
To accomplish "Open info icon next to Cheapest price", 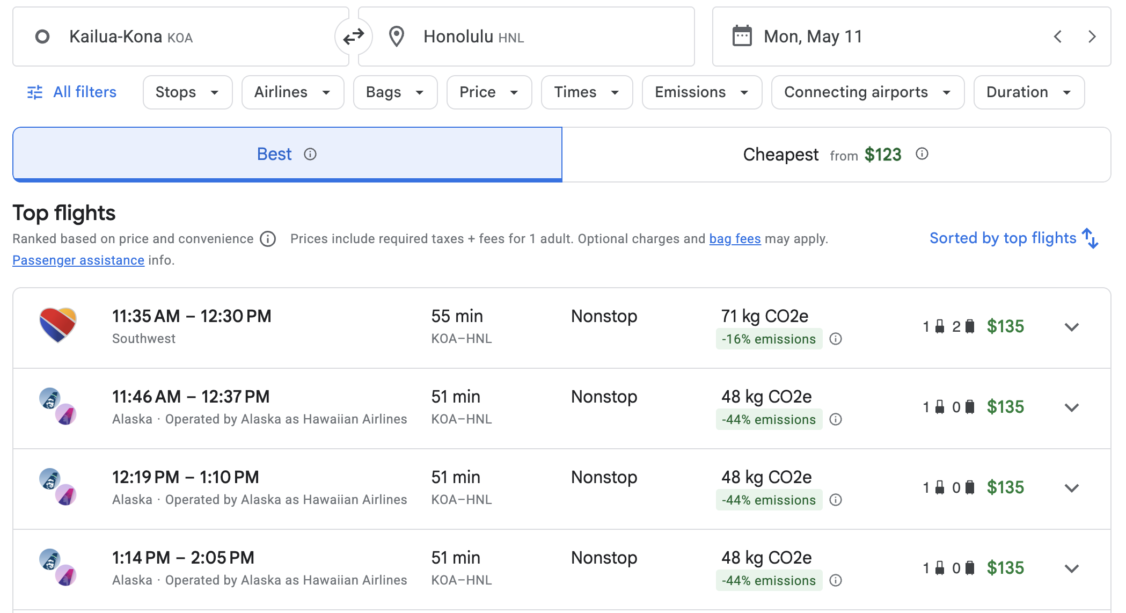I will tap(922, 154).
